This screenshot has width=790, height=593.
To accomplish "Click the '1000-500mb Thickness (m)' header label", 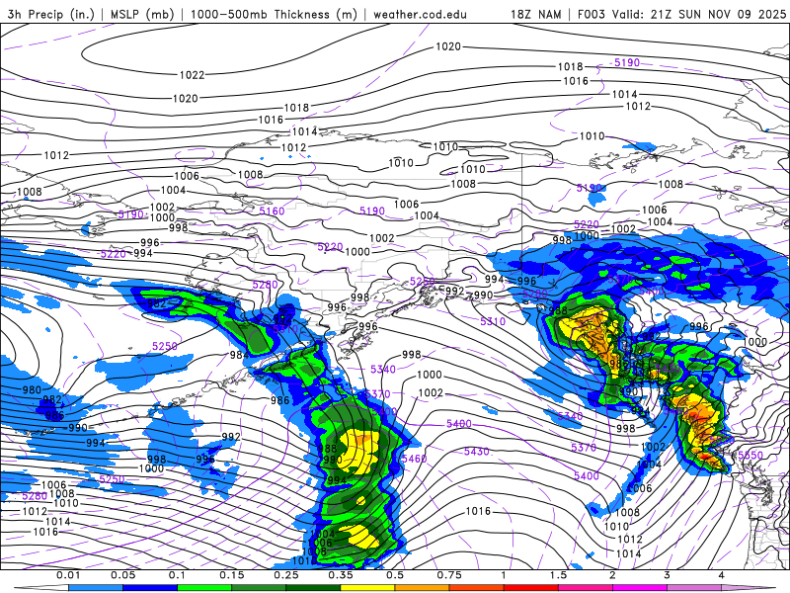I will 274,14.
